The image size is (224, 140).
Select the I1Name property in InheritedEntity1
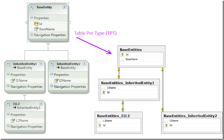click(x=21, y=80)
